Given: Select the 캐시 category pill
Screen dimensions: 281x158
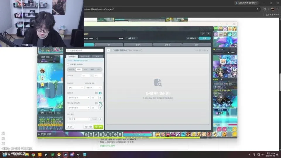Looking at the screenshot, I should 92,70.
